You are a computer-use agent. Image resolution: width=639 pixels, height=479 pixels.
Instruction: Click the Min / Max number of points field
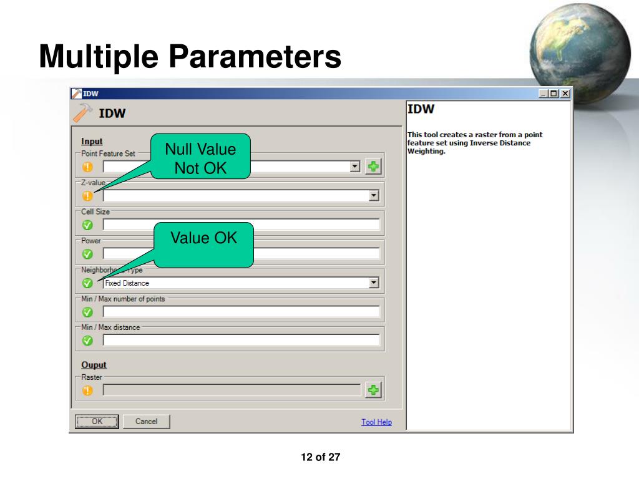(x=241, y=312)
